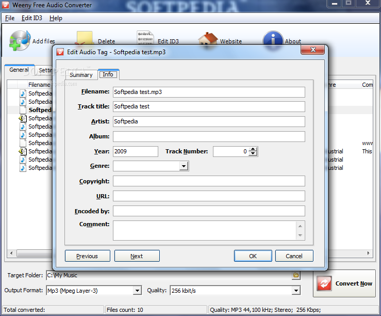Click the Cancel button
381x316 pixels.
[x=294, y=256]
